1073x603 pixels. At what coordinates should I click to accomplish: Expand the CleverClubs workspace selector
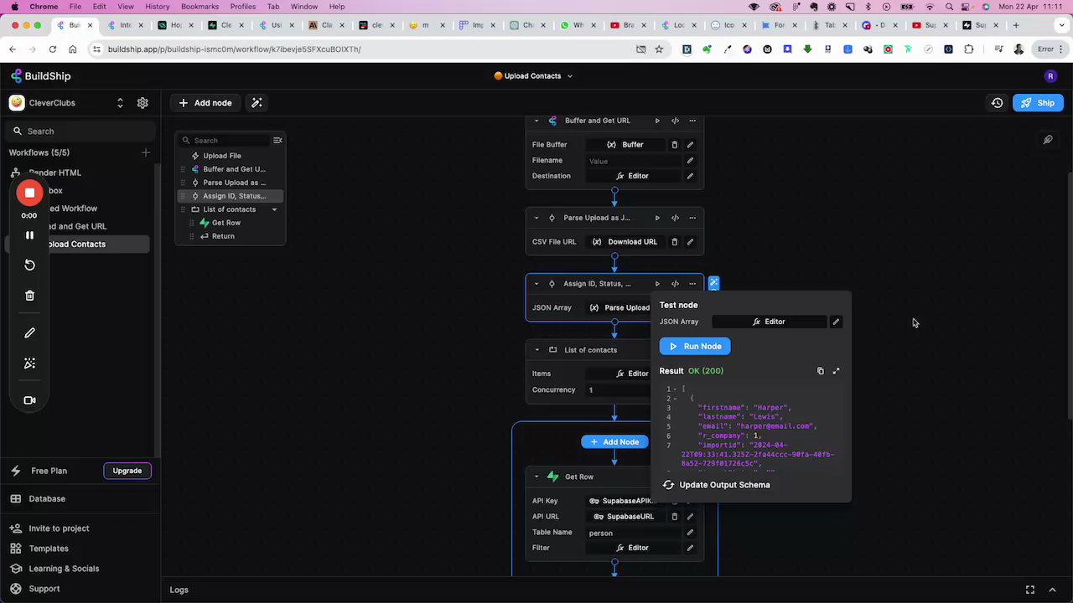pos(120,102)
